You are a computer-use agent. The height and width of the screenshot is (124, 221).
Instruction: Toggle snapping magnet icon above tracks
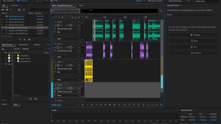[x=79, y=17]
